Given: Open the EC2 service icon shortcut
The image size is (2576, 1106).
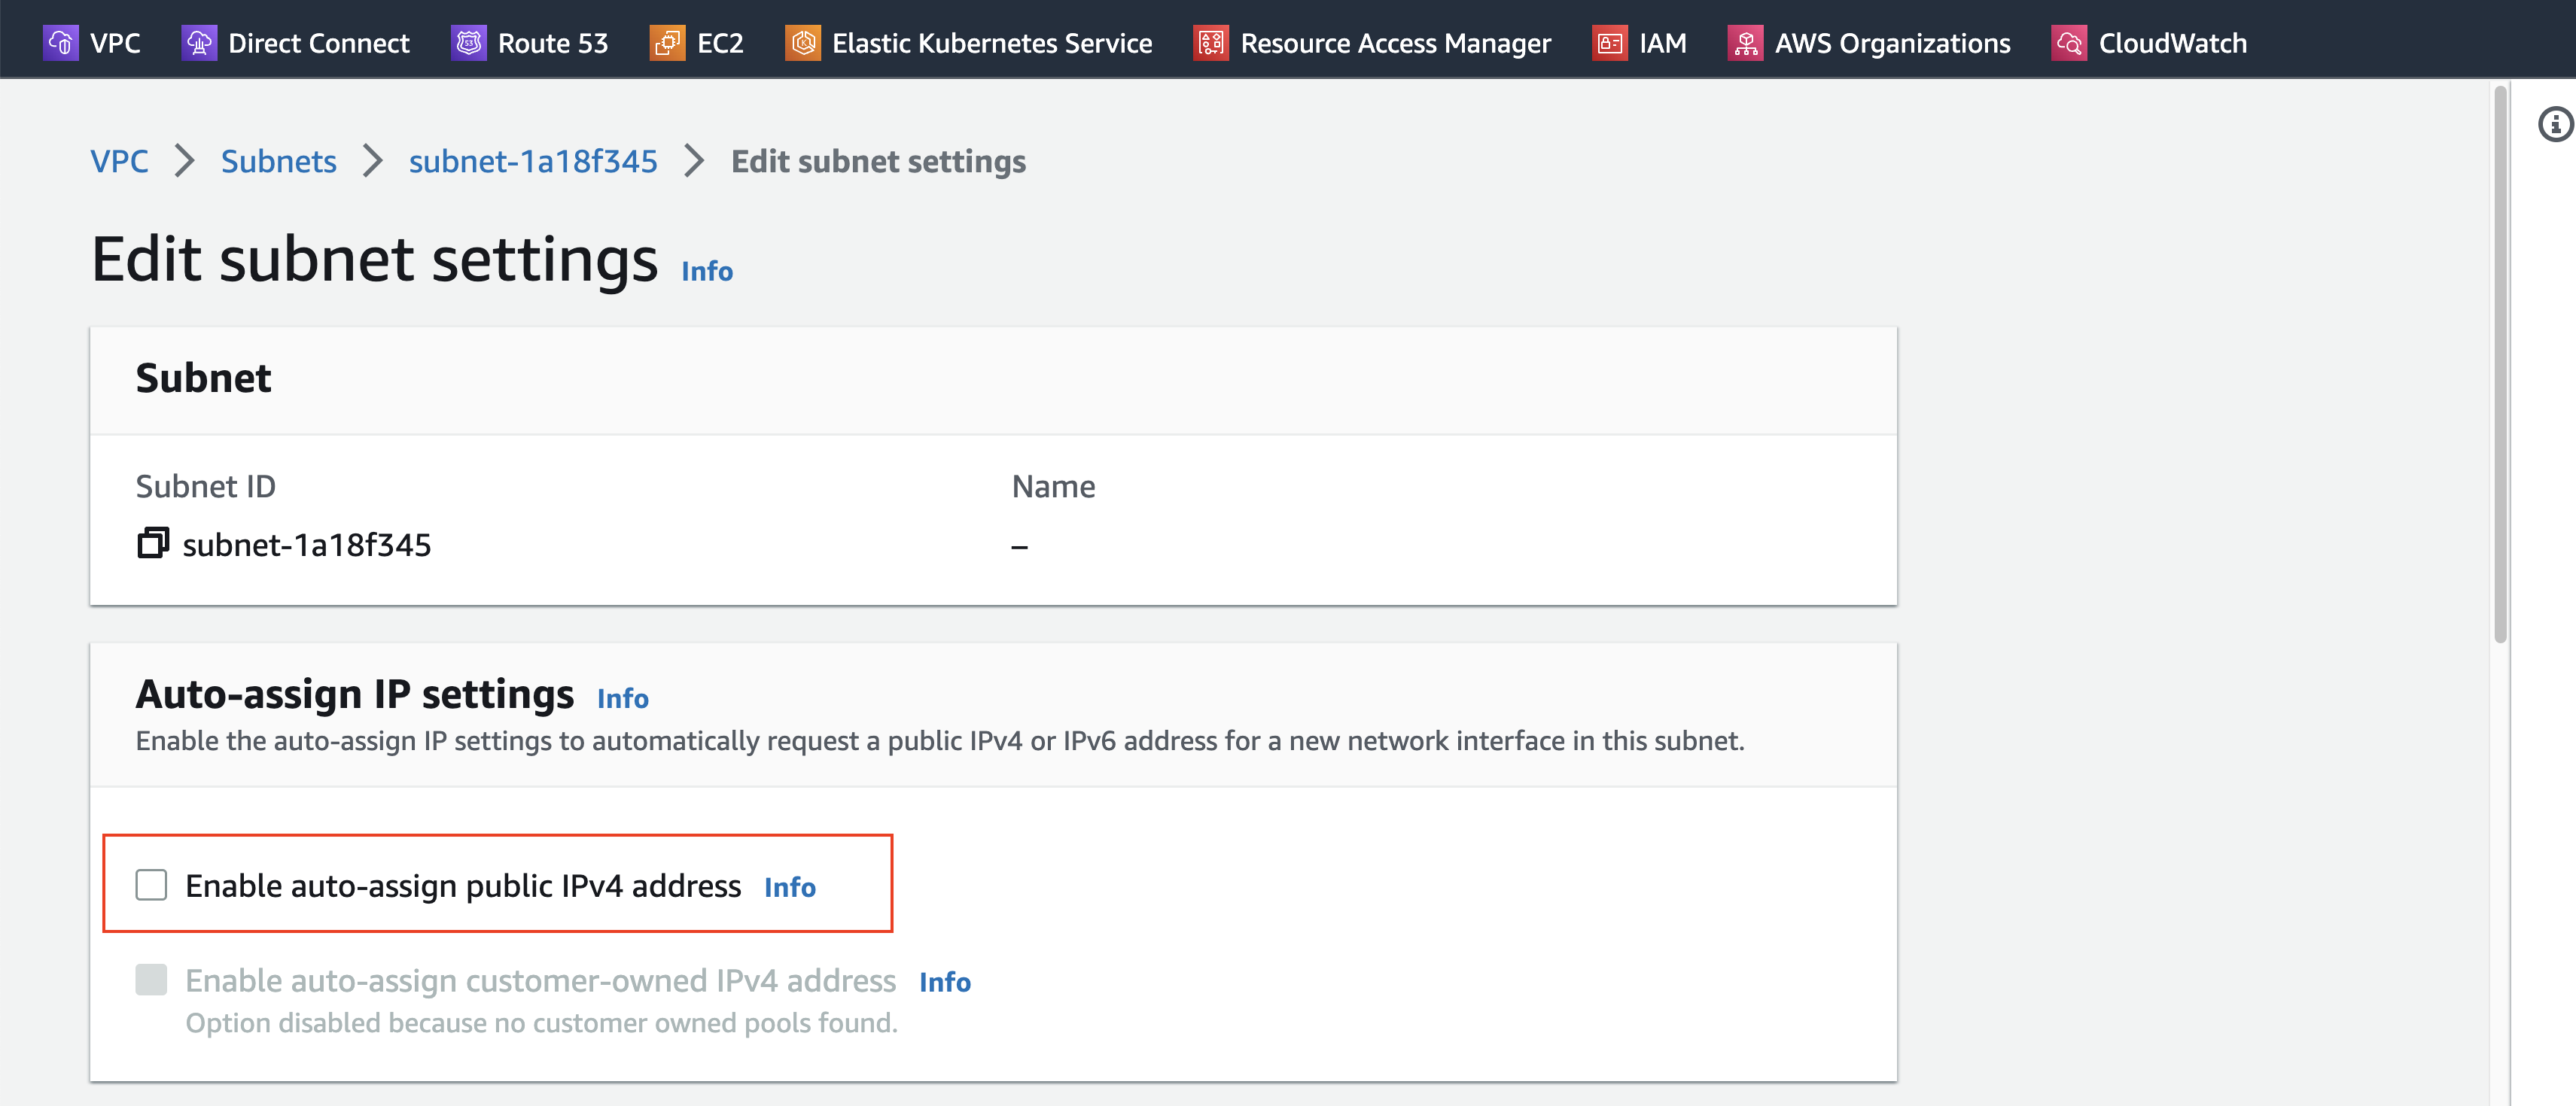Looking at the screenshot, I should (x=667, y=43).
